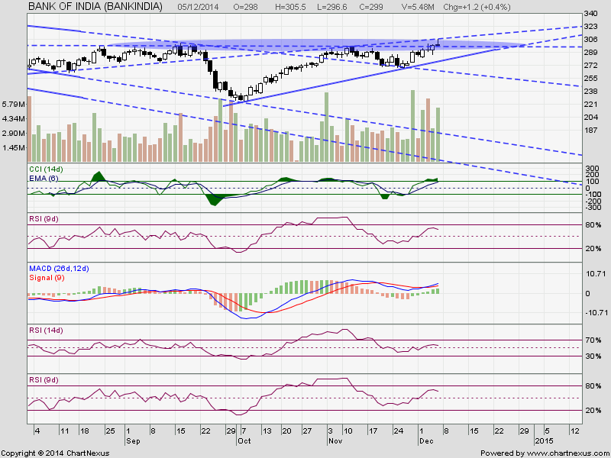Click the RSI (14d) indicator label
Viewport: 611px width, 458px height.
click(46, 331)
